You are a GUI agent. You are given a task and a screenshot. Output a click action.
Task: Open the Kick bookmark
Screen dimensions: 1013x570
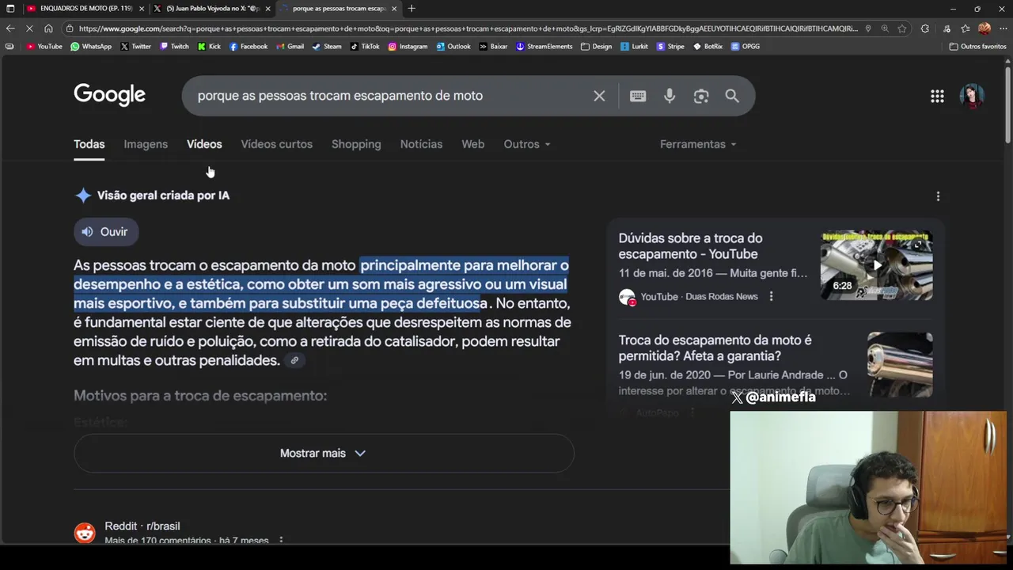pyautogui.click(x=209, y=47)
